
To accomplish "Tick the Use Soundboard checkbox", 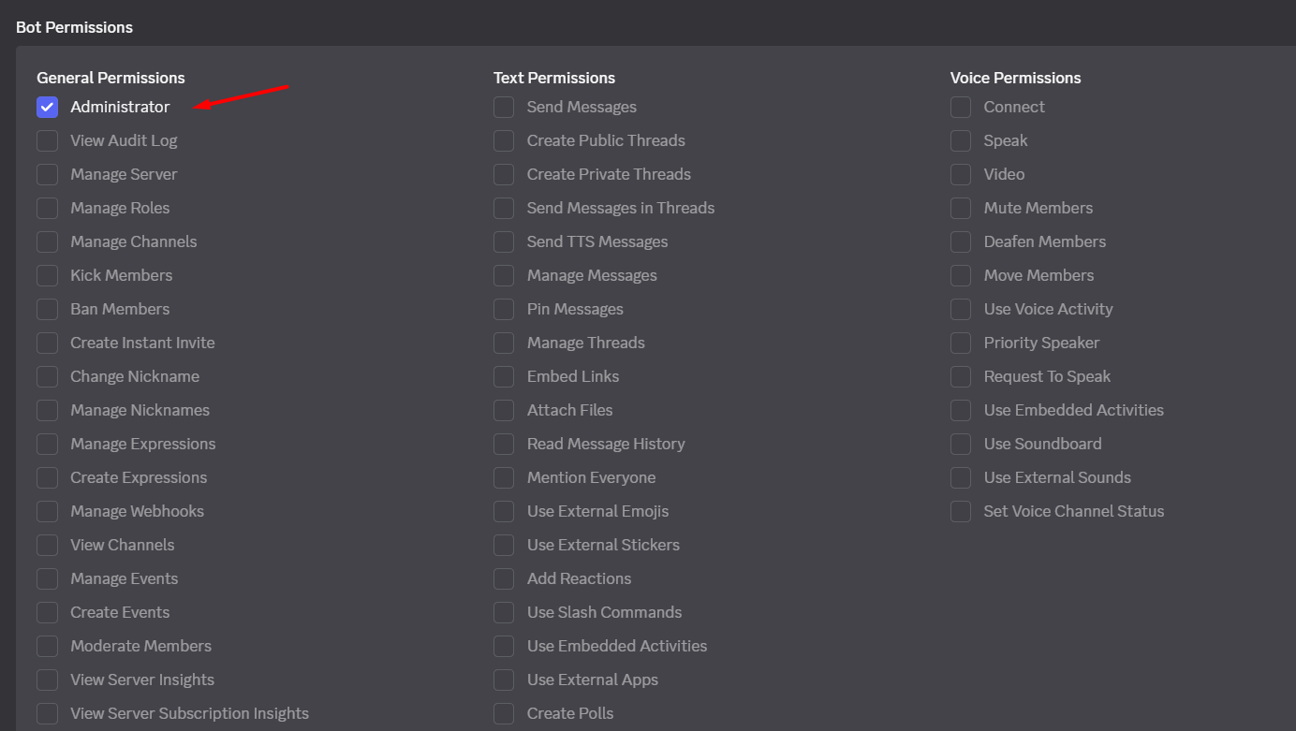I will [961, 444].
